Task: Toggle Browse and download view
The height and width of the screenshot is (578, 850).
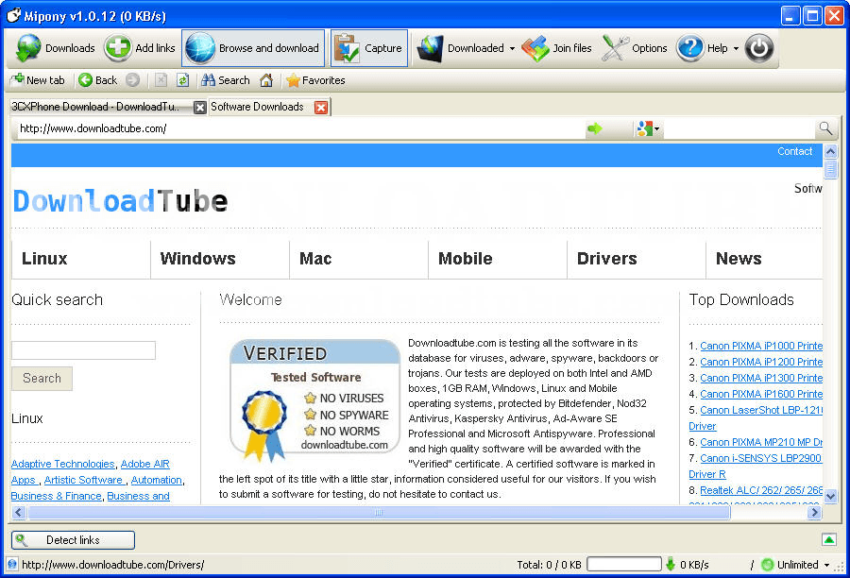Action: [x=253, y=48]
